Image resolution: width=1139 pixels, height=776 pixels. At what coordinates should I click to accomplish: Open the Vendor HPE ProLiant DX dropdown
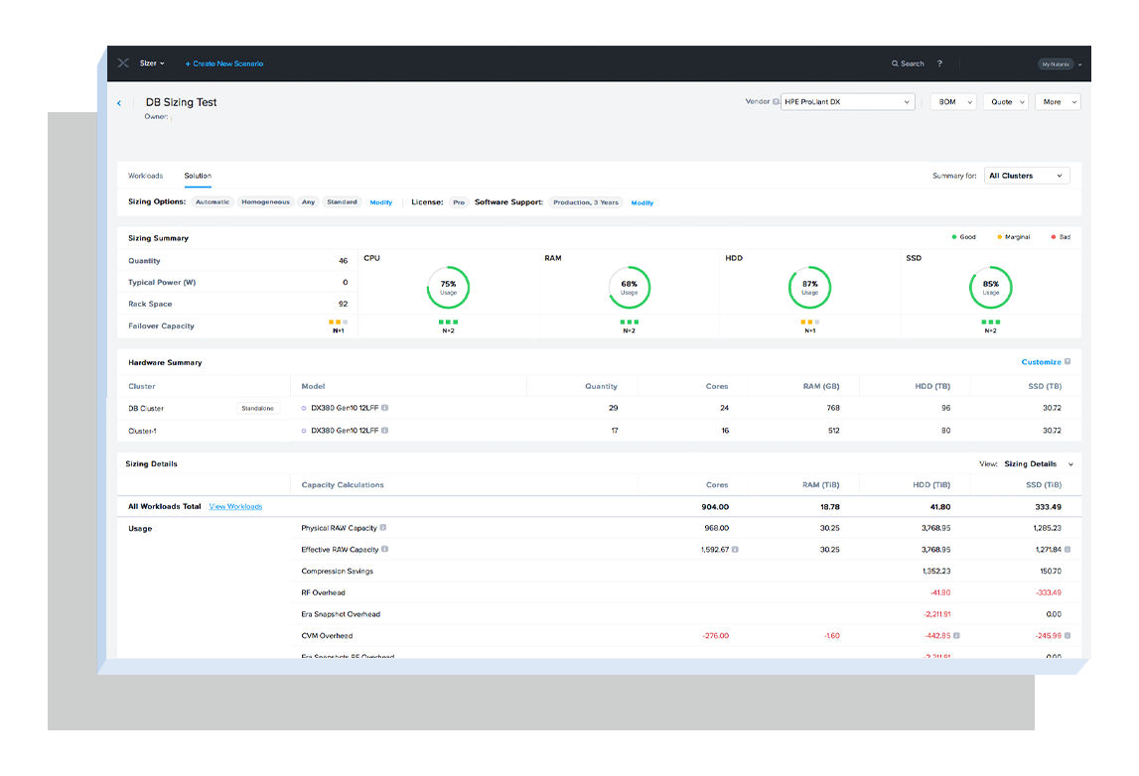[847, 102]
